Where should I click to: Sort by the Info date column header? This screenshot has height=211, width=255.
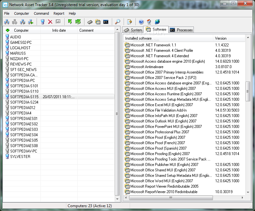pos(59,30)
